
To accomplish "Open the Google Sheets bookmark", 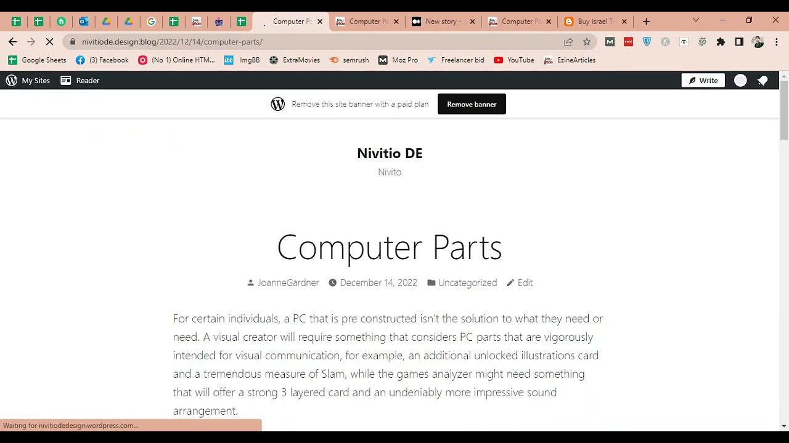I will 37,60.
